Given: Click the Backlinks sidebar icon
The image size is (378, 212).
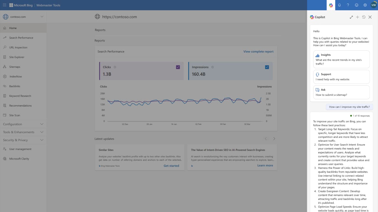Looking at the screenshot, I should click(5, 86).
